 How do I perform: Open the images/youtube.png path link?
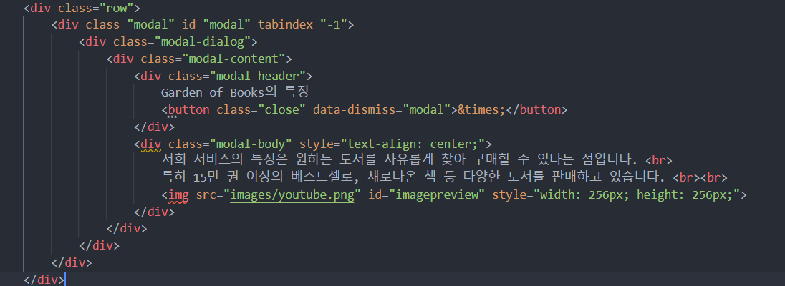[x=292, y=195]
